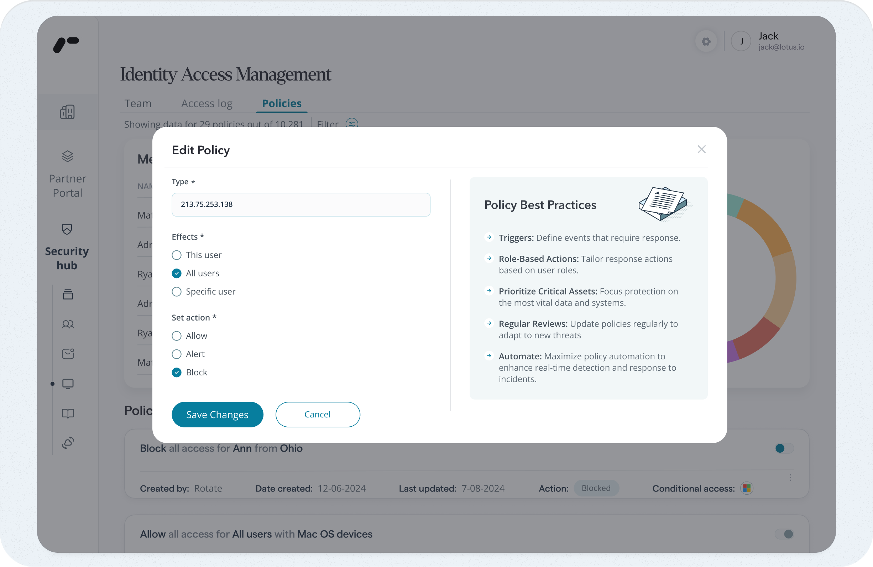Open the three-dot menu on Ohio policy
Viewport: 873px width, 567px height.
790,478
